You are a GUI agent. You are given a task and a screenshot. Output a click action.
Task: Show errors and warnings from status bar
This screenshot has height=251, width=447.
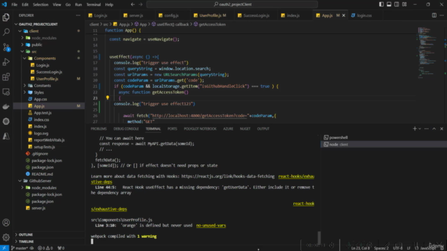pos(45,248)
